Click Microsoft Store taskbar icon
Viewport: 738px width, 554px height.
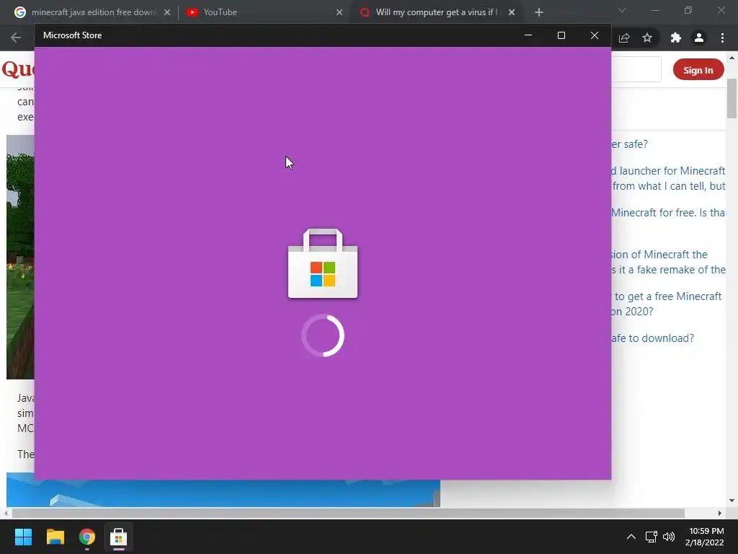point(119,537)
